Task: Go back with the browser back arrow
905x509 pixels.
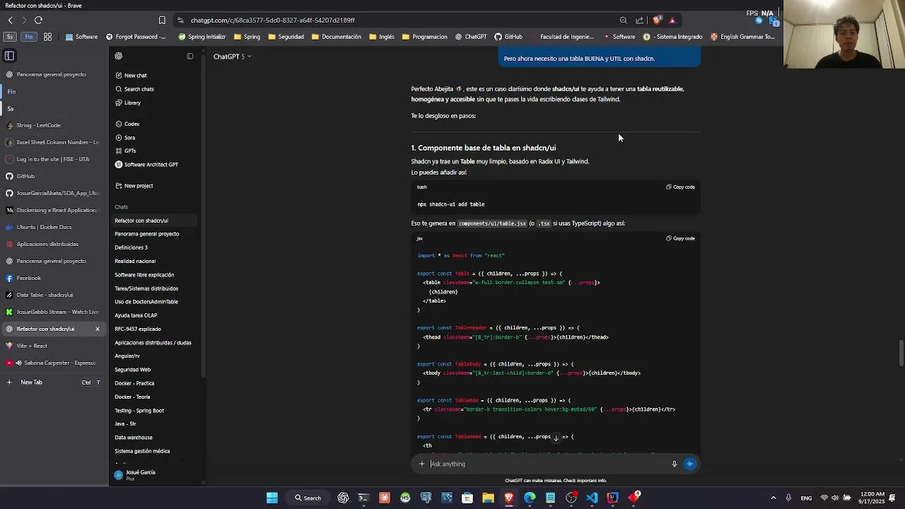Action: click(x=10, y=21)
